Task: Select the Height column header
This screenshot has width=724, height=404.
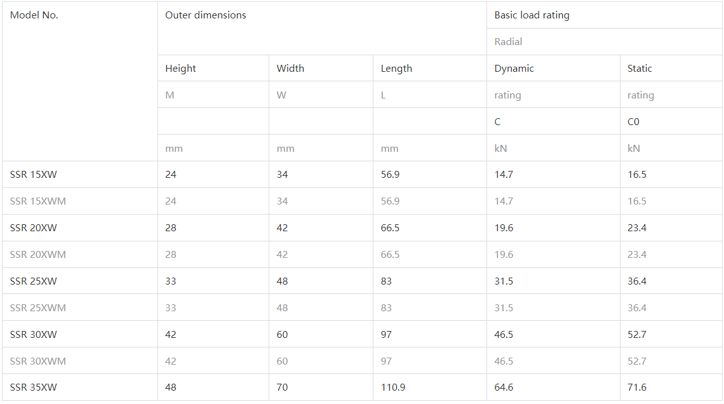Action: coord(181,69)
